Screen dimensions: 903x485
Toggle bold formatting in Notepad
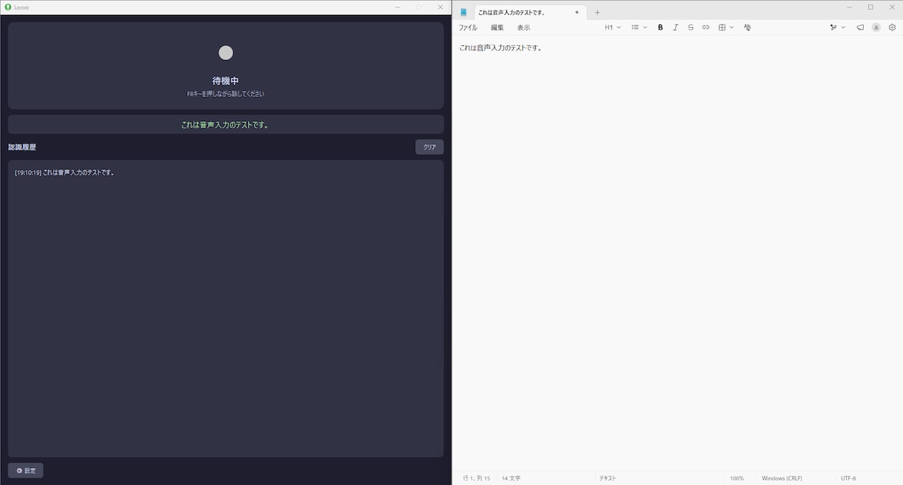point(660,27)
